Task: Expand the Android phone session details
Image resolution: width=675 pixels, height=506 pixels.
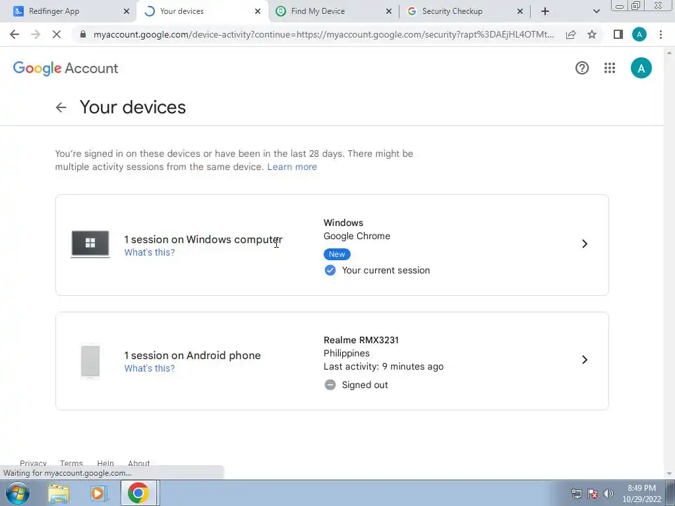Action: 585,360
